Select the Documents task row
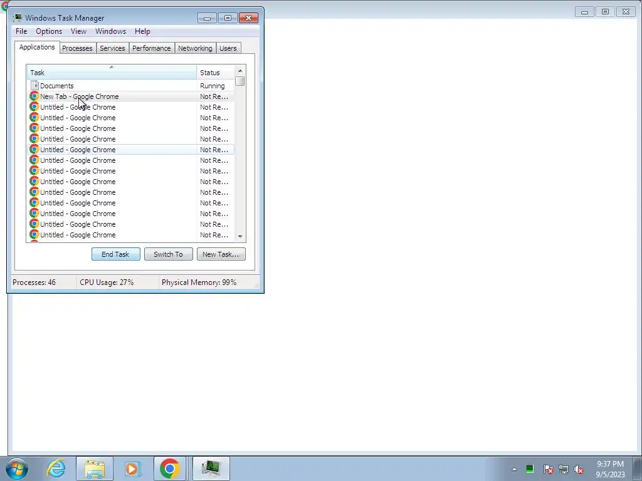The height and width of the screenshot is (481, 642). pyautogui.click(x=130, y=85)
